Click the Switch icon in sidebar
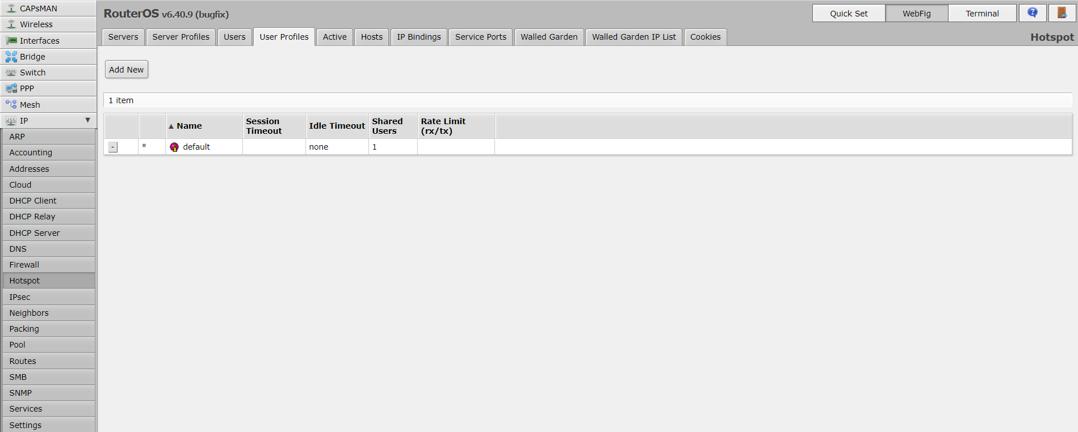1078x432 pixels. [11, 73]
